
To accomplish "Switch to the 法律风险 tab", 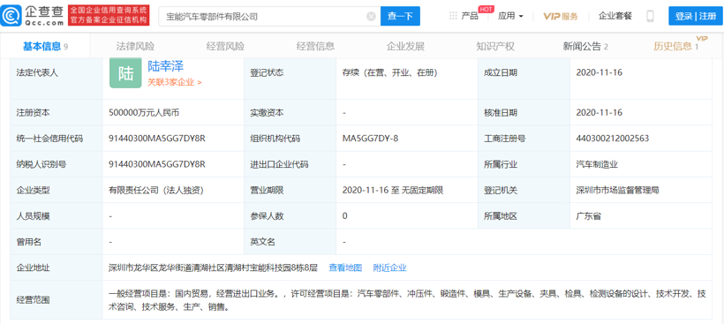I will (135, 46).
